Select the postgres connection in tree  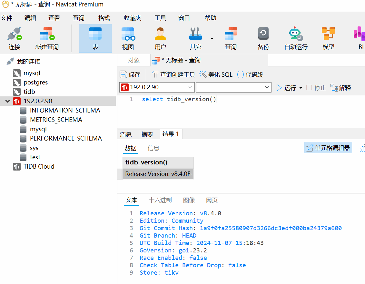pyautogui.click(x=35, y=83)
